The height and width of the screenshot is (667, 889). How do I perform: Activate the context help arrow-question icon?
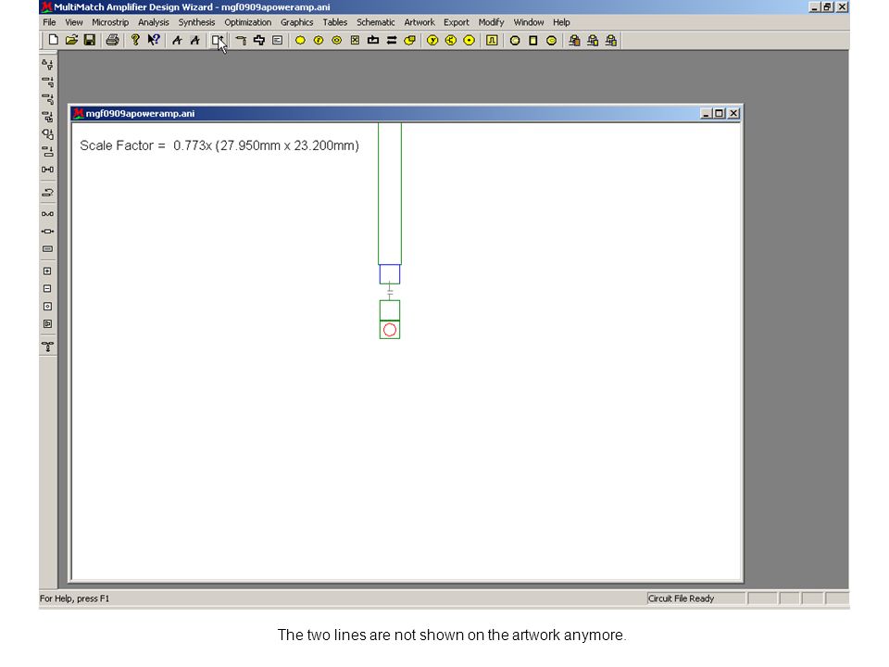[x=153, y=40]
